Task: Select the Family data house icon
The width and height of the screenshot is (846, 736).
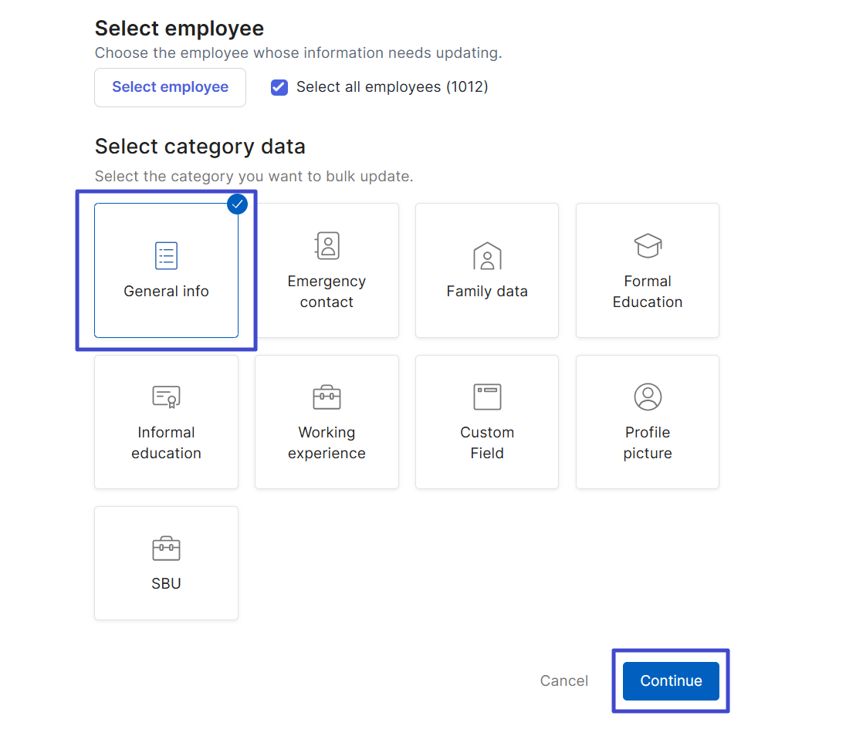Action: pyautogui.click(x=487, y=256)
